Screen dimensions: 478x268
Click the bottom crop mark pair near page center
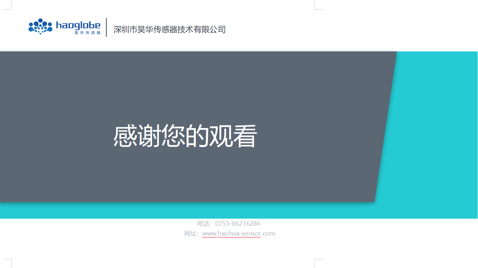tap(319, 262)
